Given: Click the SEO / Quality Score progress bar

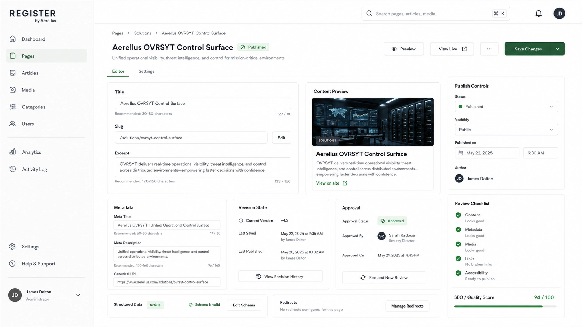Looking at the screenshot, I should point(505,306).
